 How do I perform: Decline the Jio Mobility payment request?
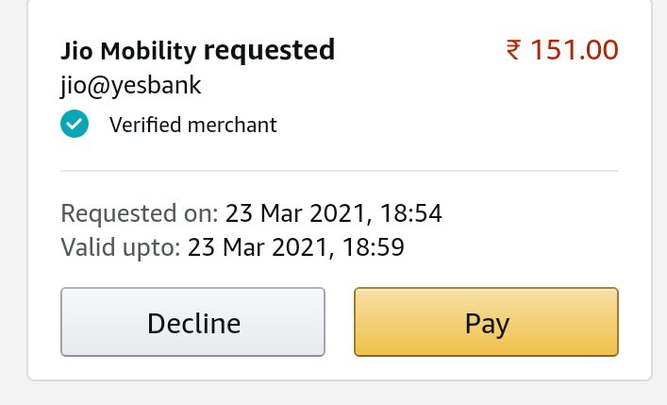[192, 322]
